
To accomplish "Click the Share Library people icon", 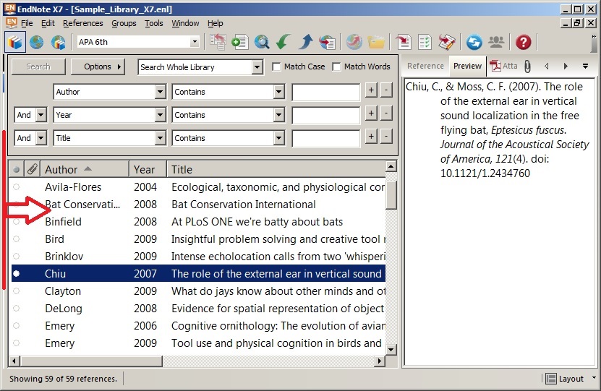I will [496, 42].
